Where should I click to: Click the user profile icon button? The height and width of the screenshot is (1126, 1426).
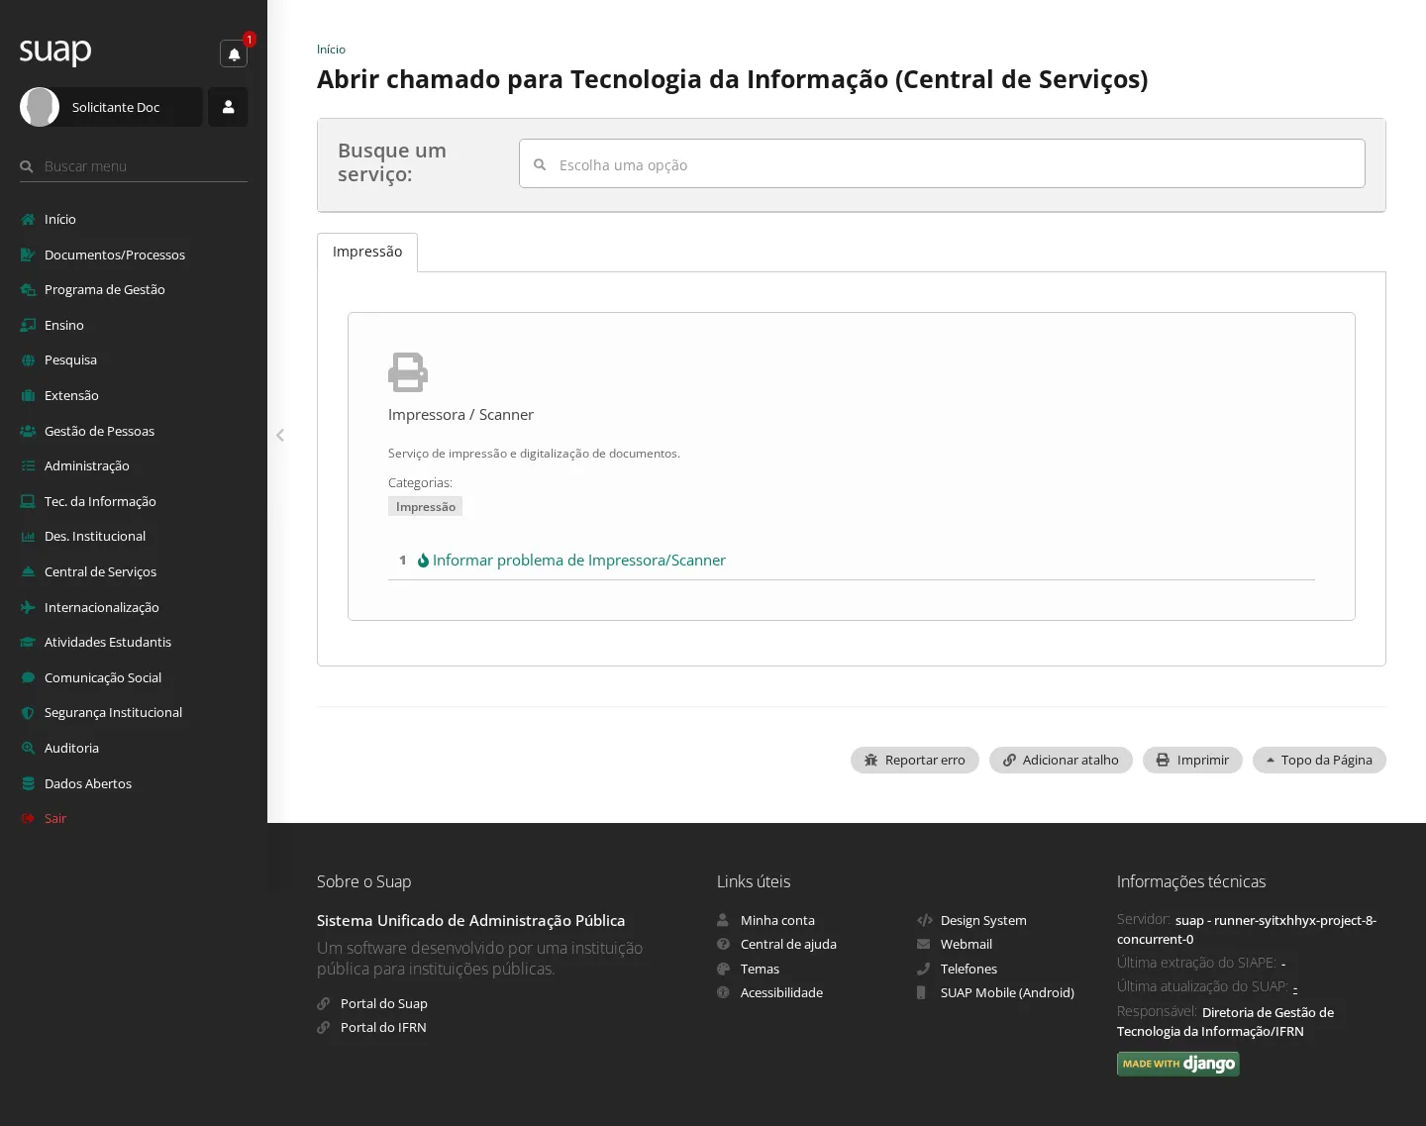click(x=228, y=107)
